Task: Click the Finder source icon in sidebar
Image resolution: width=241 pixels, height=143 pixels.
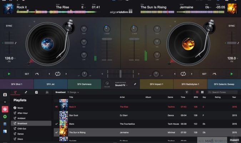Action: (5, 131)
